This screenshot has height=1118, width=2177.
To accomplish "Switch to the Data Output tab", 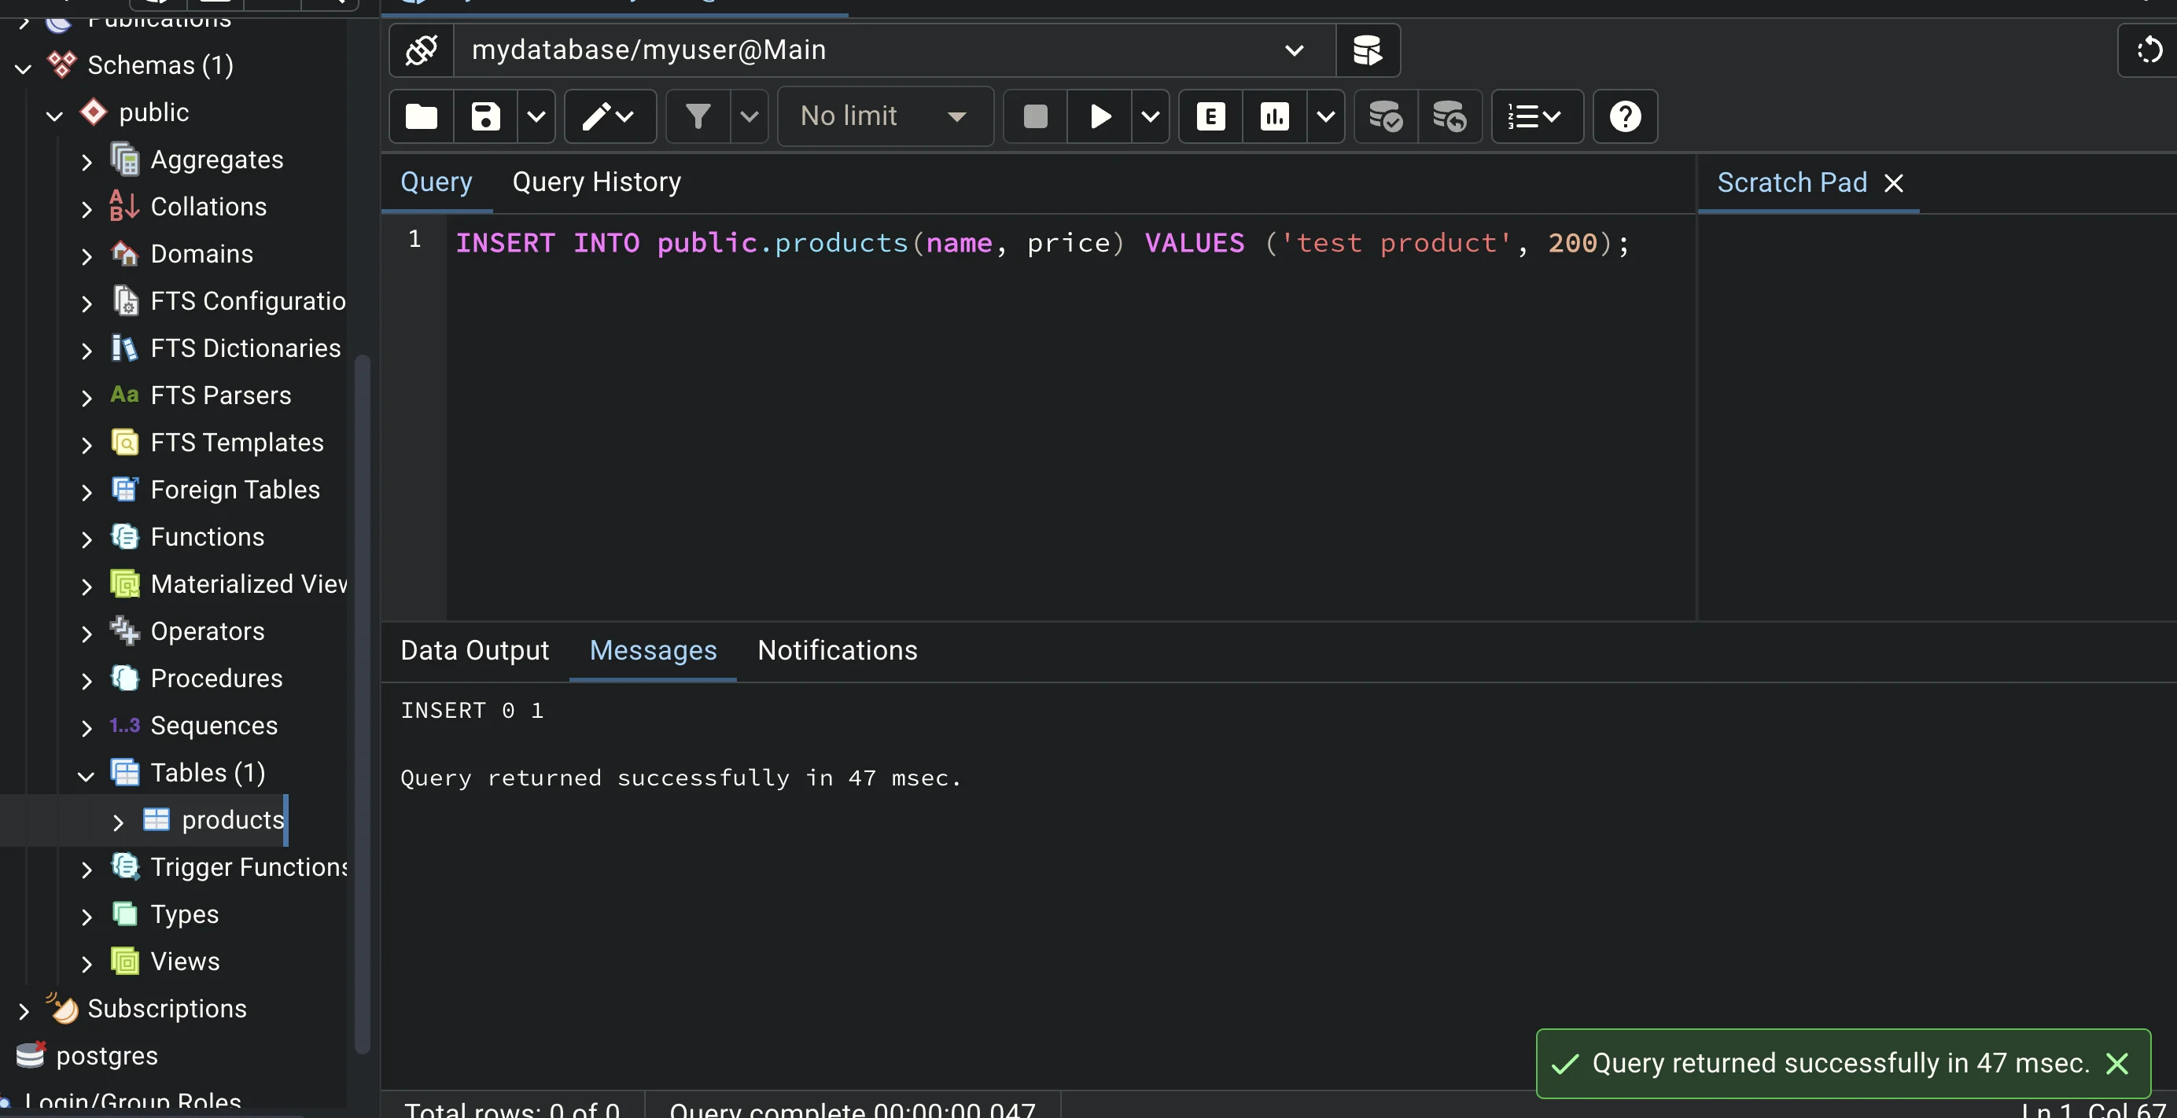I will [x=475, y=651].
